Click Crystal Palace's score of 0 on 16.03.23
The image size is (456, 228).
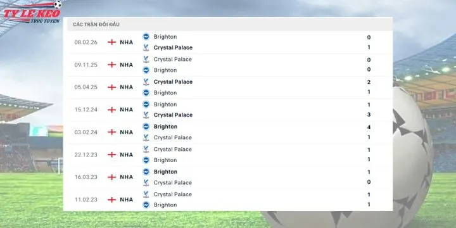point(369,182)
